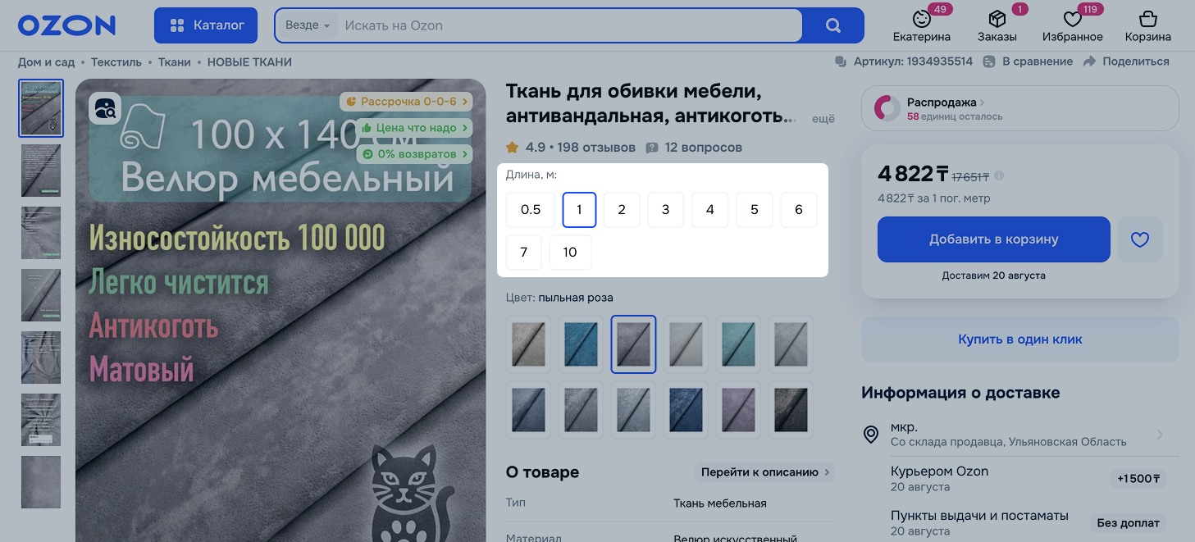Select length 1 m
This screenshot has height=542, width=1195.
pos(579,210)
